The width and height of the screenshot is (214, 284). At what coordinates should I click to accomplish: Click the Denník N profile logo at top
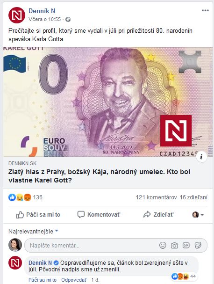coord(17,15)
